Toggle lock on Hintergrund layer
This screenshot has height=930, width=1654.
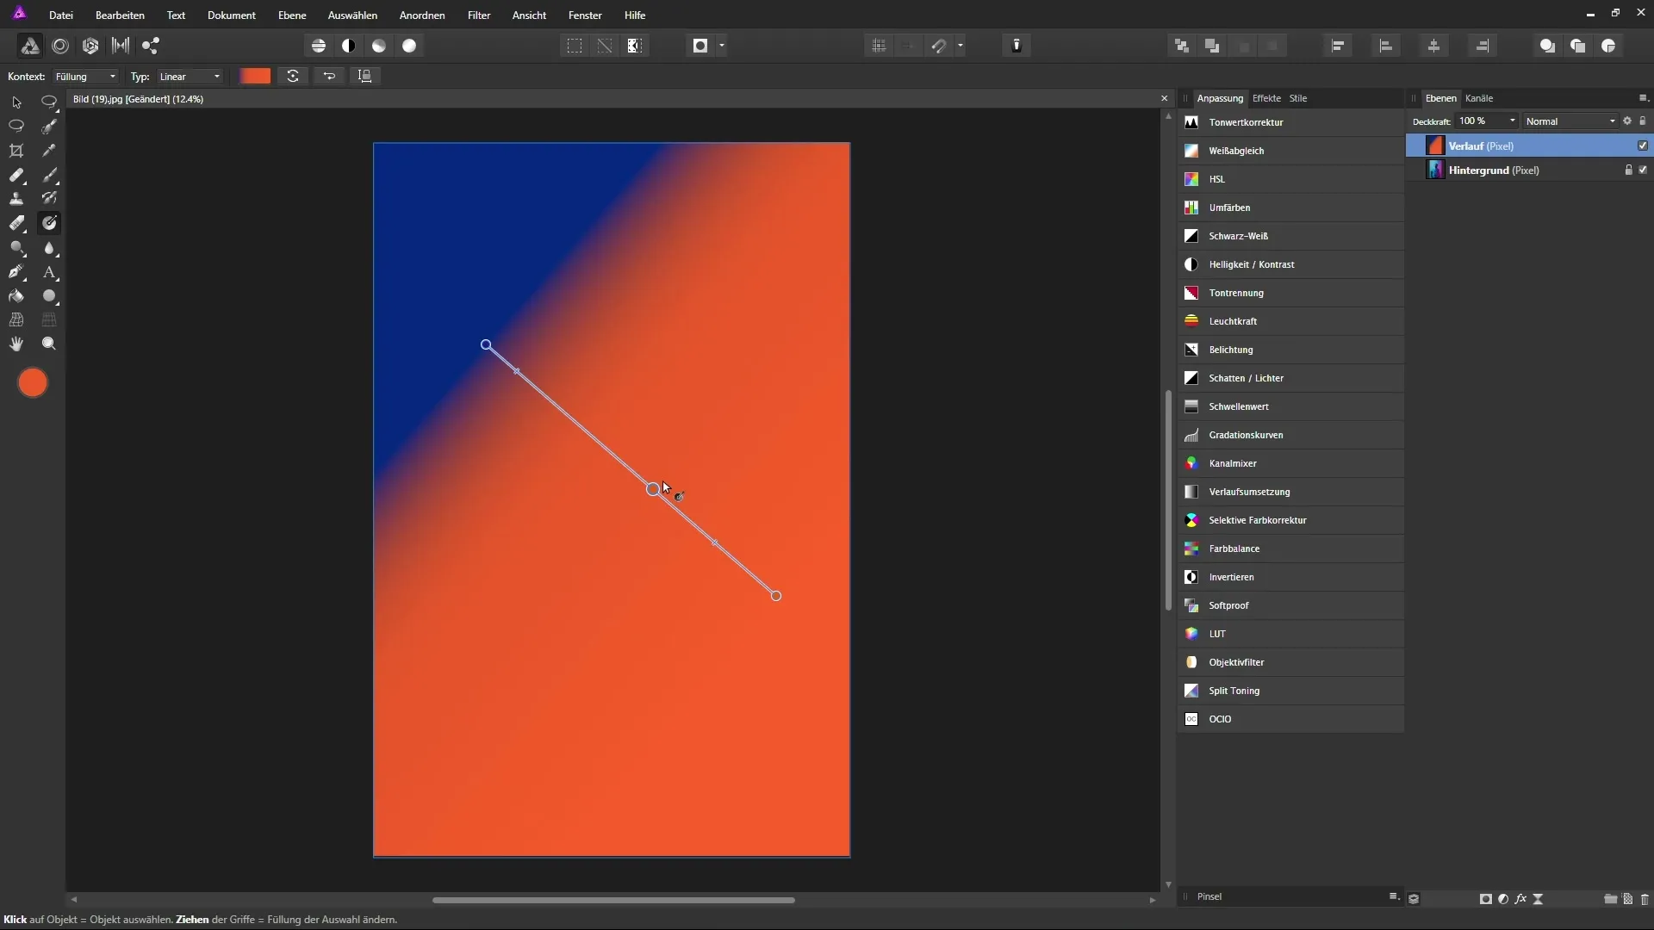point(1628,170)
